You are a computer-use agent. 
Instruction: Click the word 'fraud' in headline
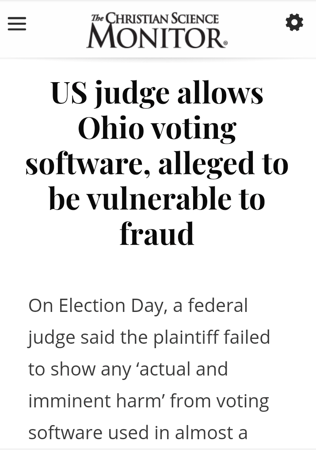click(x=157, y=234)
